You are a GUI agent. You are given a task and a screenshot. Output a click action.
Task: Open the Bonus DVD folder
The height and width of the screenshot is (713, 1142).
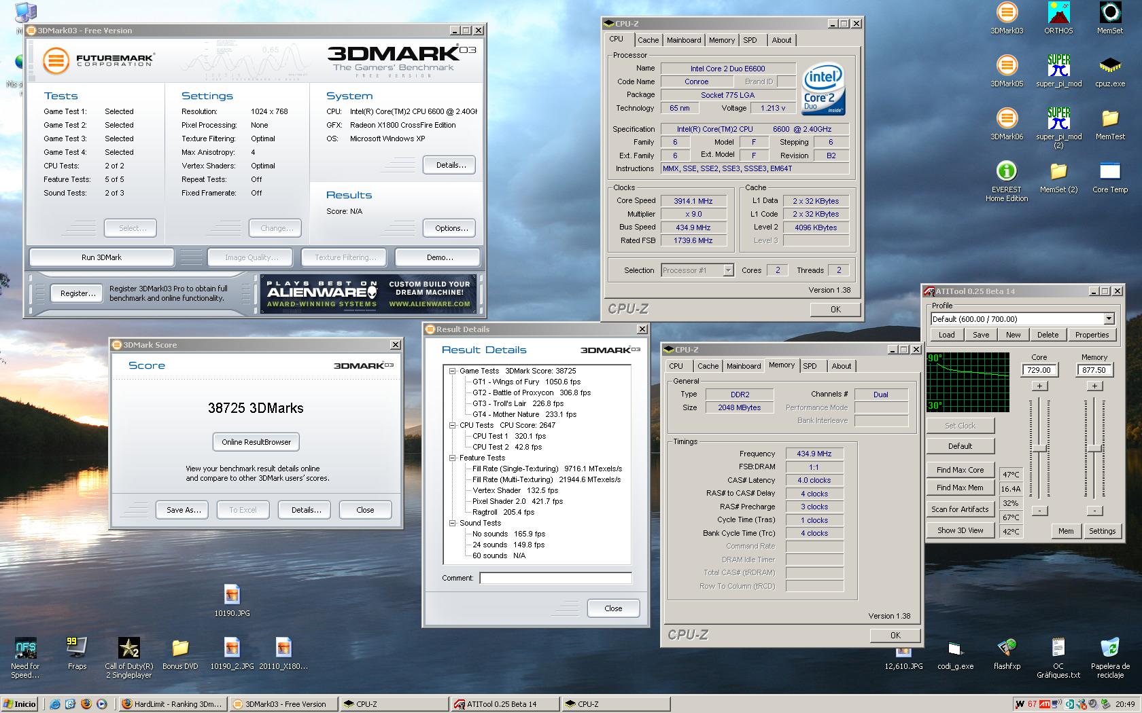pyautogui.click(x=180, y=654)
